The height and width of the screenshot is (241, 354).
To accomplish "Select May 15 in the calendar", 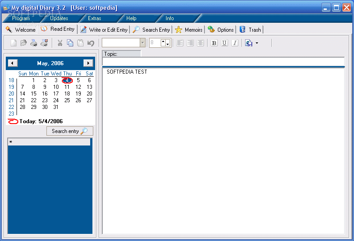I will 33,94.
